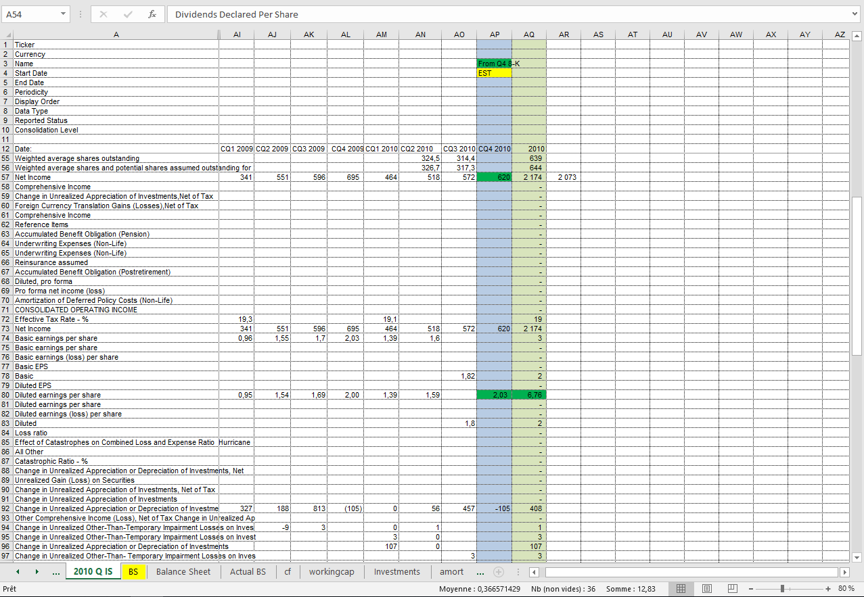864x597 pixels.
Task: Click the formula bar text field
Action: [507, 14]
